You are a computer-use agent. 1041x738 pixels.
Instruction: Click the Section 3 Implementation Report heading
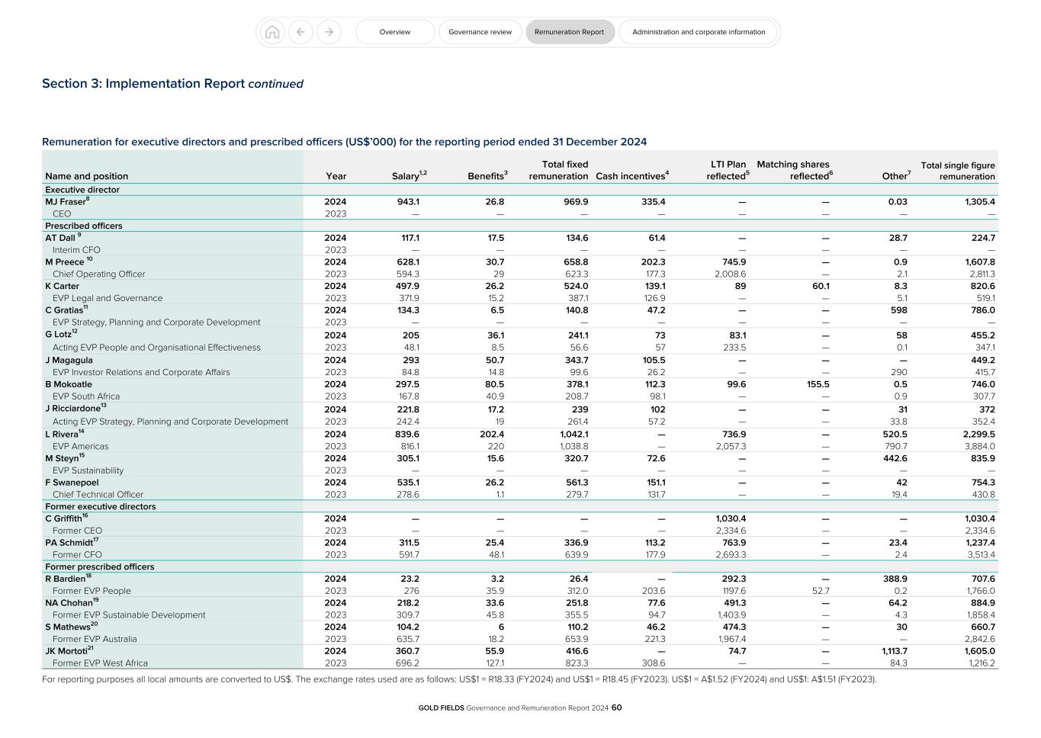pos(172,83)
